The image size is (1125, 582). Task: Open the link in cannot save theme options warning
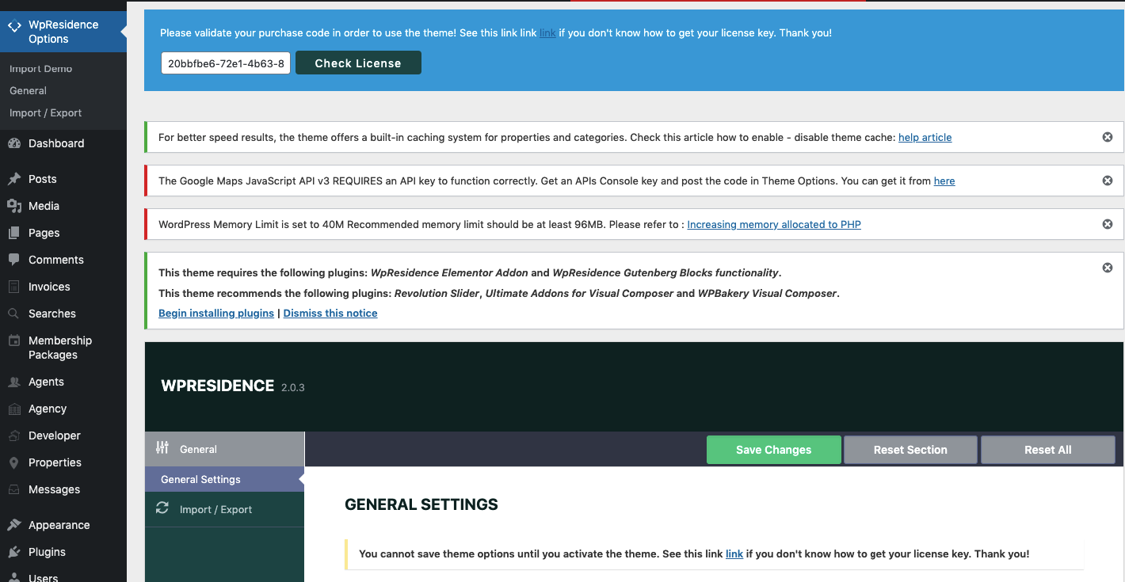click(734, 553)
